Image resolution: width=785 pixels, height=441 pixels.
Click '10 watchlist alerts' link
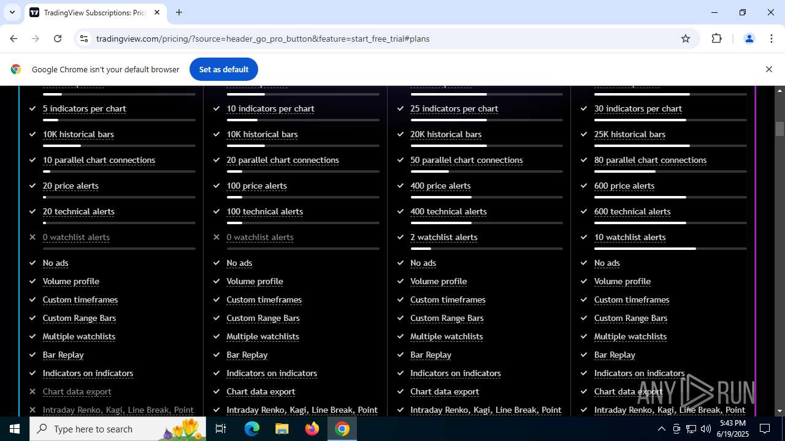[630, 237]
